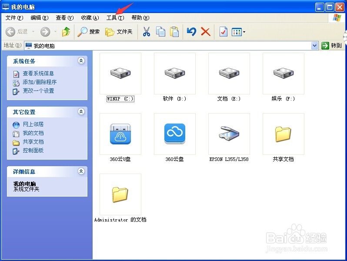347x261 pixels.
Task: Select the 360云盘 cloud icon
Action: coord(175,134)
